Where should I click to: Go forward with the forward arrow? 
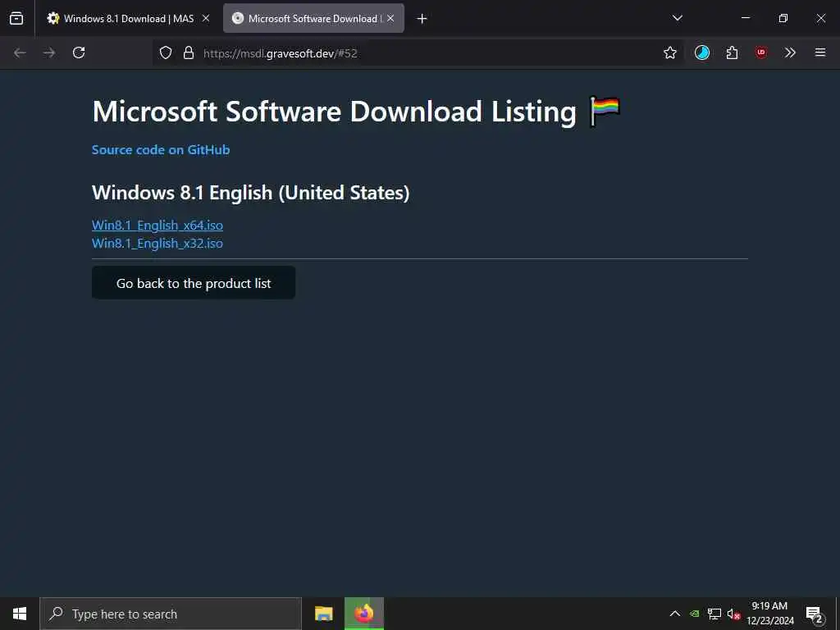pyautogui.click(x=49, y=52)
